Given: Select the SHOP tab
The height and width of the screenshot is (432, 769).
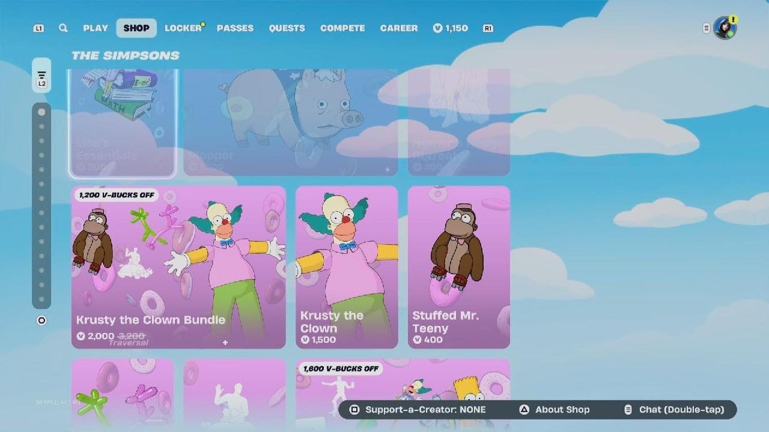Looking at the screenshot, I should pyautogui.click(x=136, y=28).
